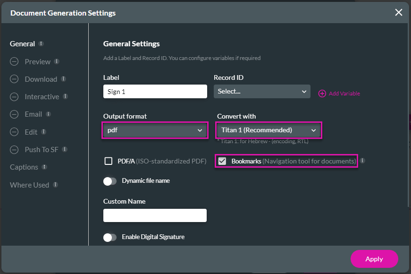Enable the PDF/A ISO-standardized PDF checkbox
The image size is (411, 274).
tap(109, 161)
